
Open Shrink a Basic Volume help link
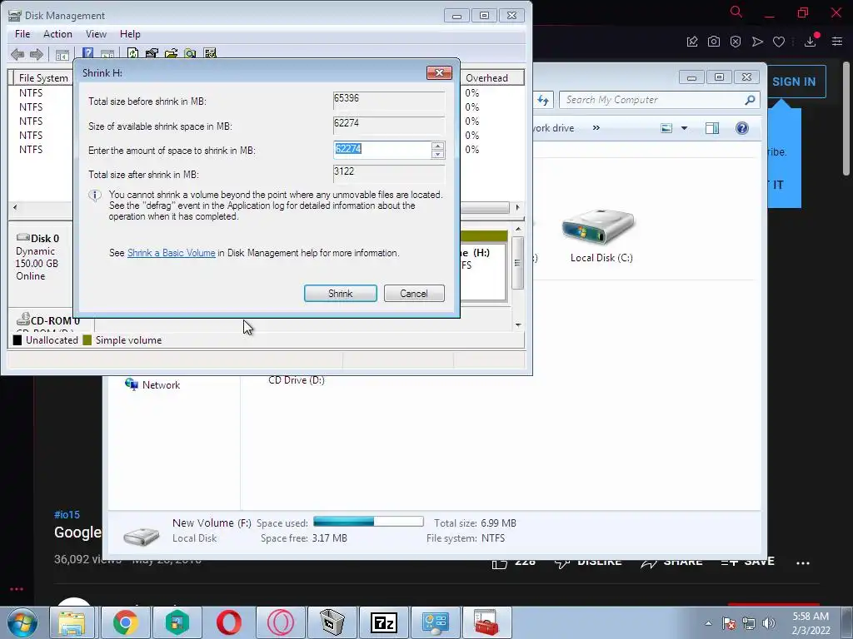172,253
